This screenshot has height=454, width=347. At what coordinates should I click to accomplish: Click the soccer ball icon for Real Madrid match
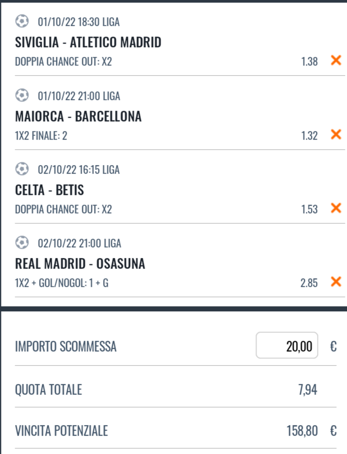coord(22,243)
